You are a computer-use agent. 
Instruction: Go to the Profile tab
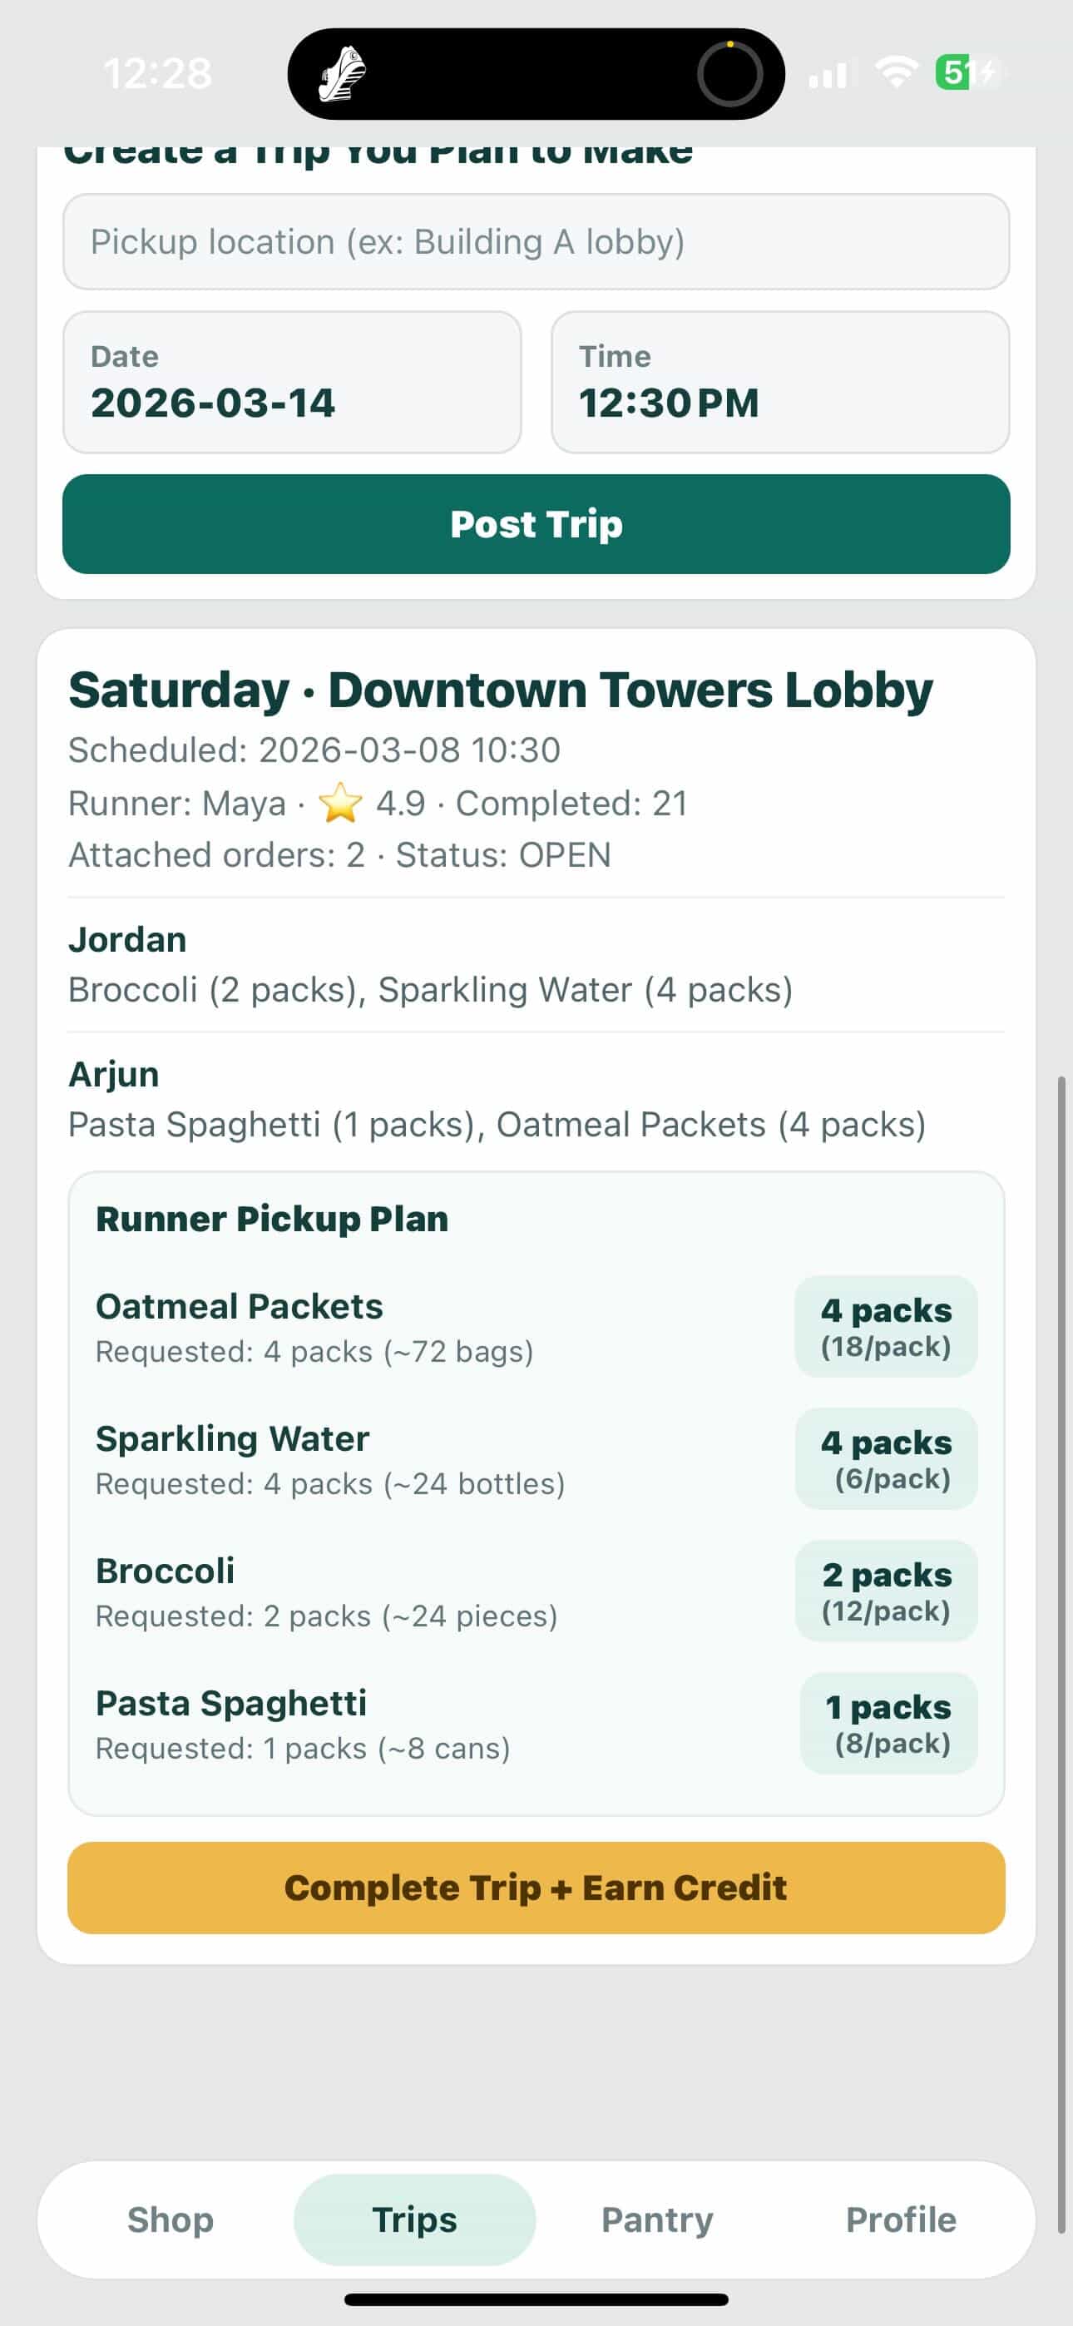(x=901, y=2219)
